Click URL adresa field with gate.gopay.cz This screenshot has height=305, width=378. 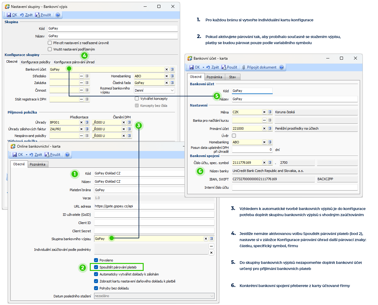(x=154, y=206)
